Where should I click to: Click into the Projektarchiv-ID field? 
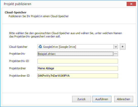tap(78, 61)
